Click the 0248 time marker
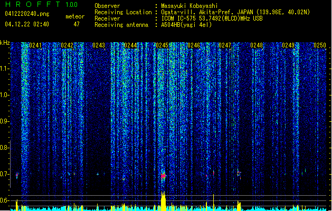The image size is (332, 211). pyautogui.click(x=257, y=45)
